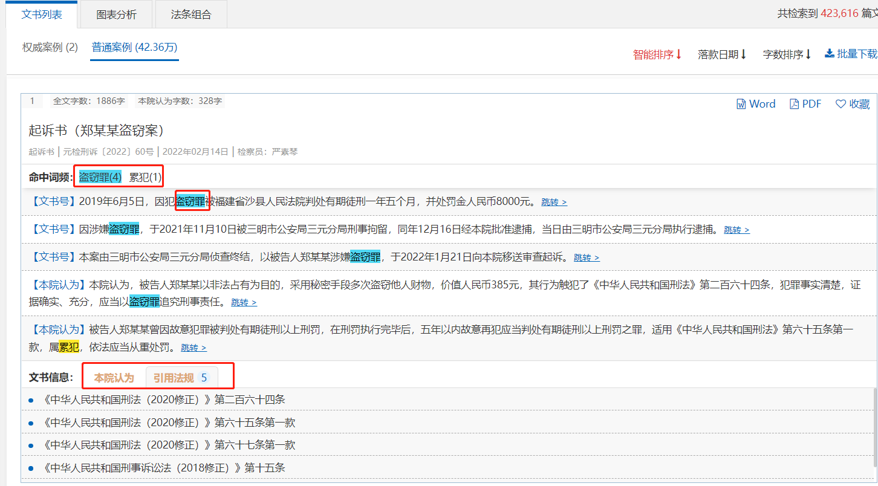This screenshot has height=486, width=878.
Task: Click 跳转 link after 2019年6月5日 sentence
Action: pyautogui.click(x=554, y=202)
